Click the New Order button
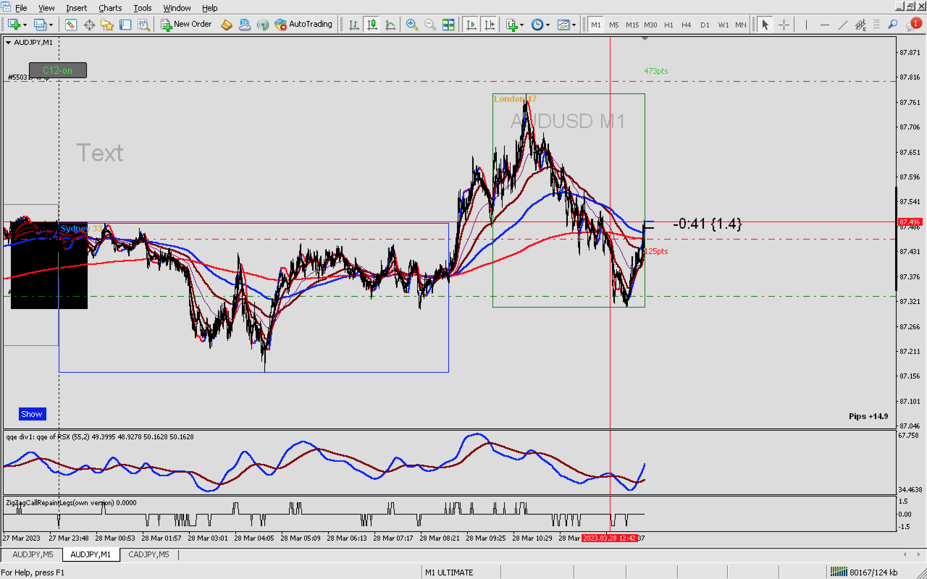This screenshot has height=579, width=927. pyautogui.click(x=186, y=24)
